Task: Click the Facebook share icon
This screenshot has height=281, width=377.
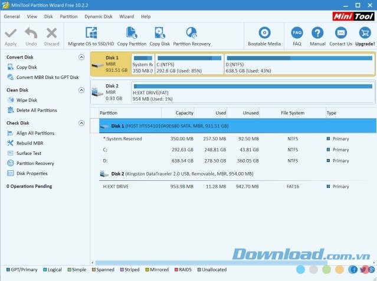Action: [x=353, y=269]
